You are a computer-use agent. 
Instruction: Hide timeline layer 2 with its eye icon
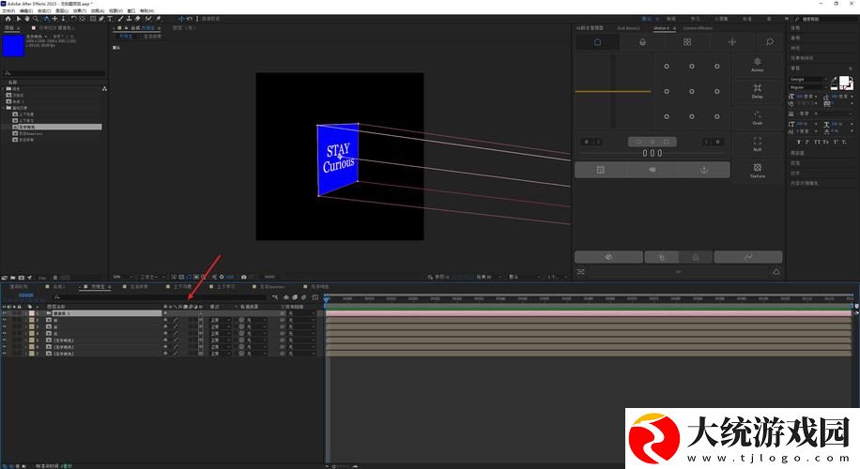coord(5,320)
